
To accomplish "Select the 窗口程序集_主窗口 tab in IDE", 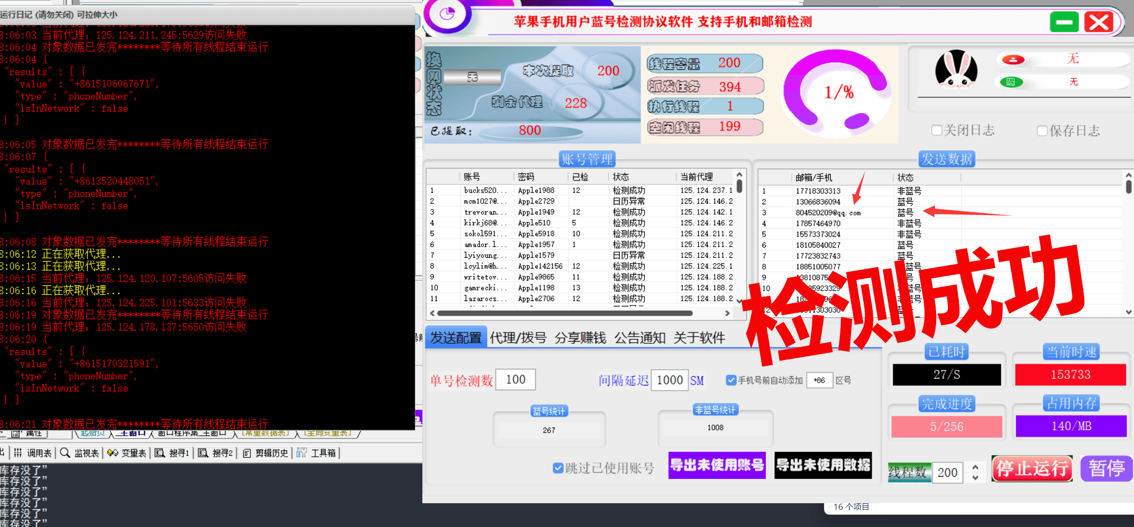I will click(x=192, y=433).
